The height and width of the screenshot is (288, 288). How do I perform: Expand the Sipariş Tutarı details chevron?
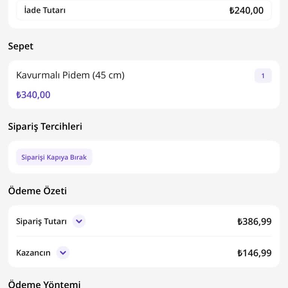pos(79,221)
